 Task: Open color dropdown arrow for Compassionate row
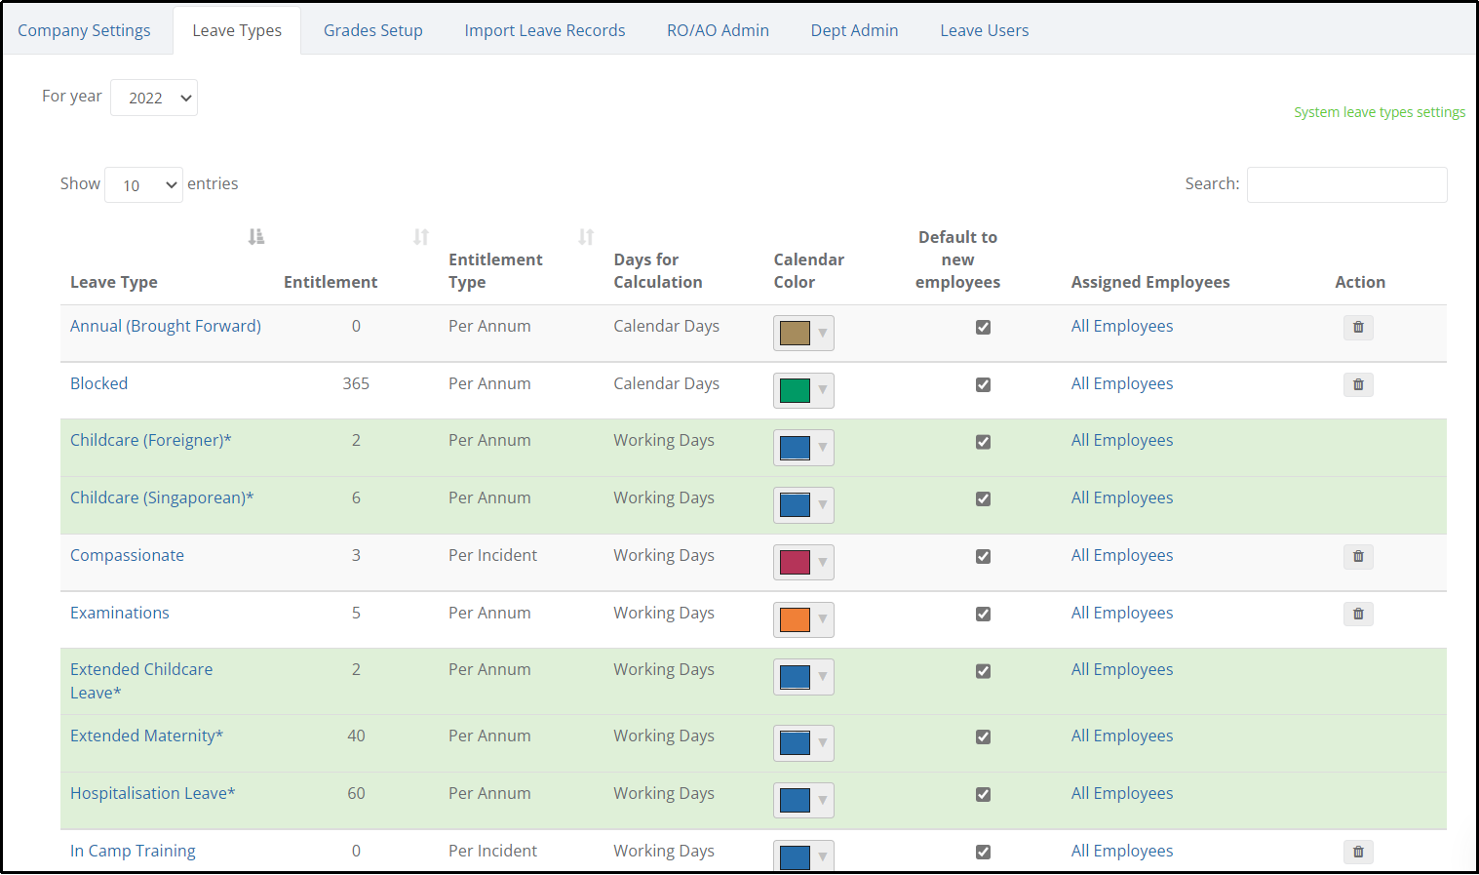click(823, 563)
